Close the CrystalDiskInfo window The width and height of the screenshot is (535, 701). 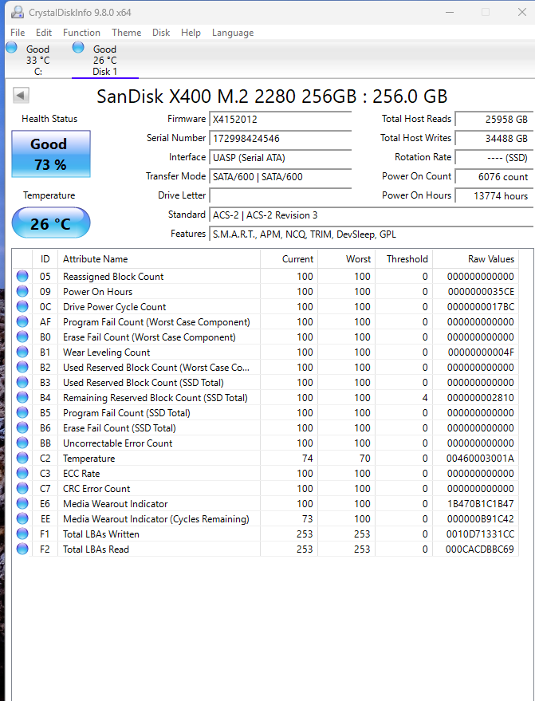click(x=521, y=12)
